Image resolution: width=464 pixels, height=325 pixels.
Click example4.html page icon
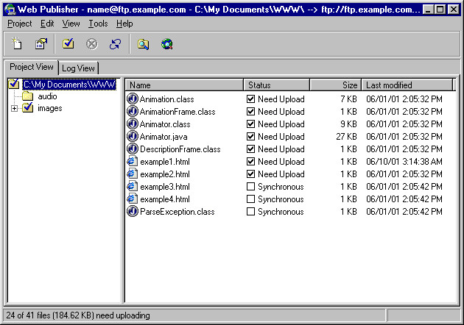pyautogui.click(x=133, y=199)
